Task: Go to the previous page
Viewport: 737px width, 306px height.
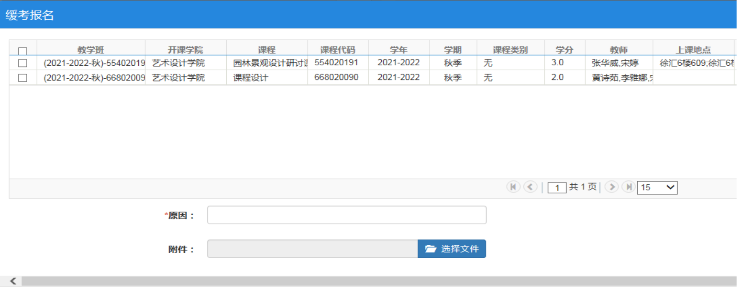Action: [530, 187]
